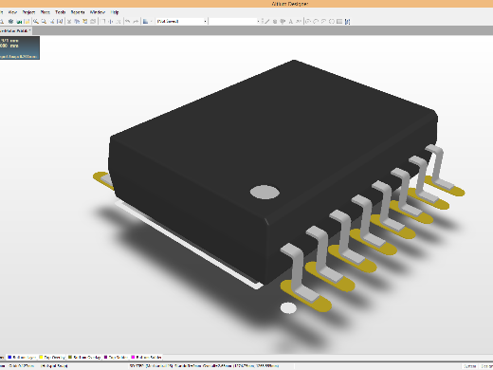
Task: Select the Place Coordinate tool
Action: coord(299,21)
